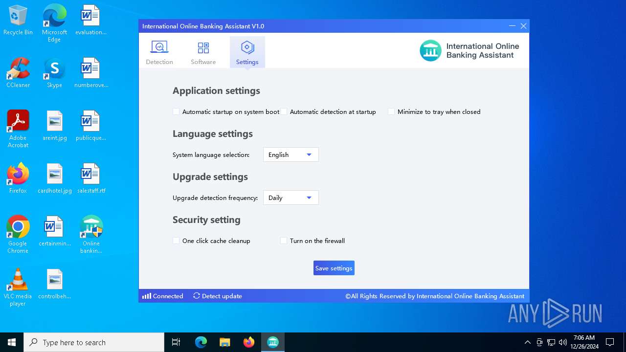Select Skype desktop shortcut

(x=54, y=73)
